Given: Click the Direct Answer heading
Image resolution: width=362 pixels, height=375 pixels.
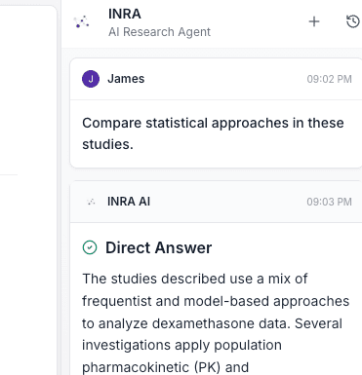Looking at the screenshot, I should click(159, 247).
